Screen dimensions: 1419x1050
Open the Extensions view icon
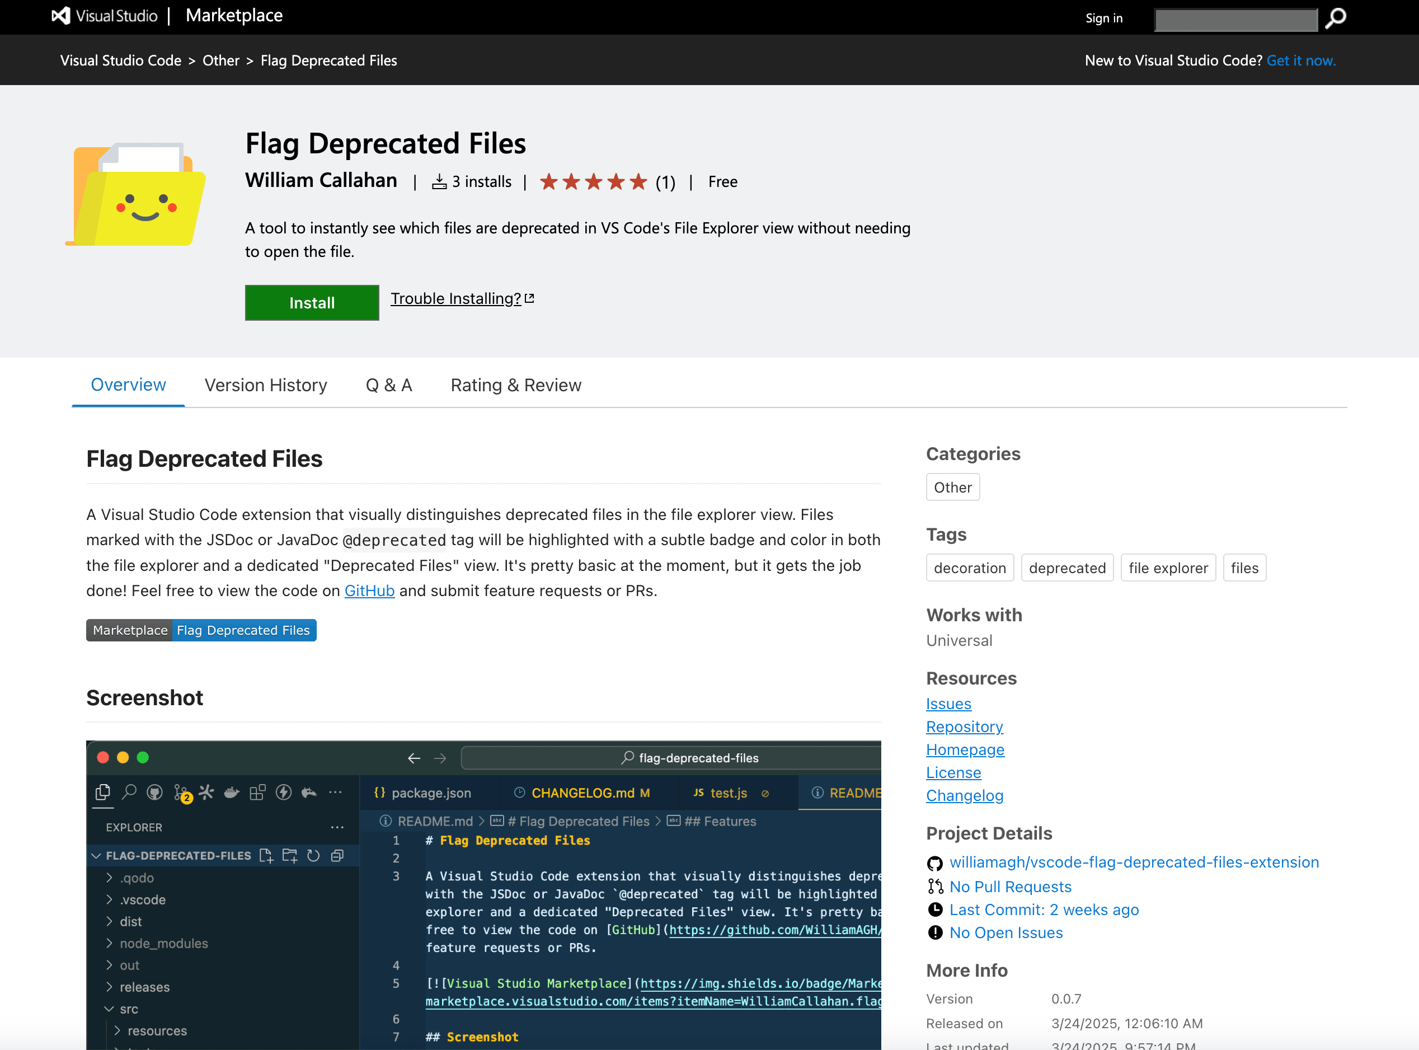257,792
